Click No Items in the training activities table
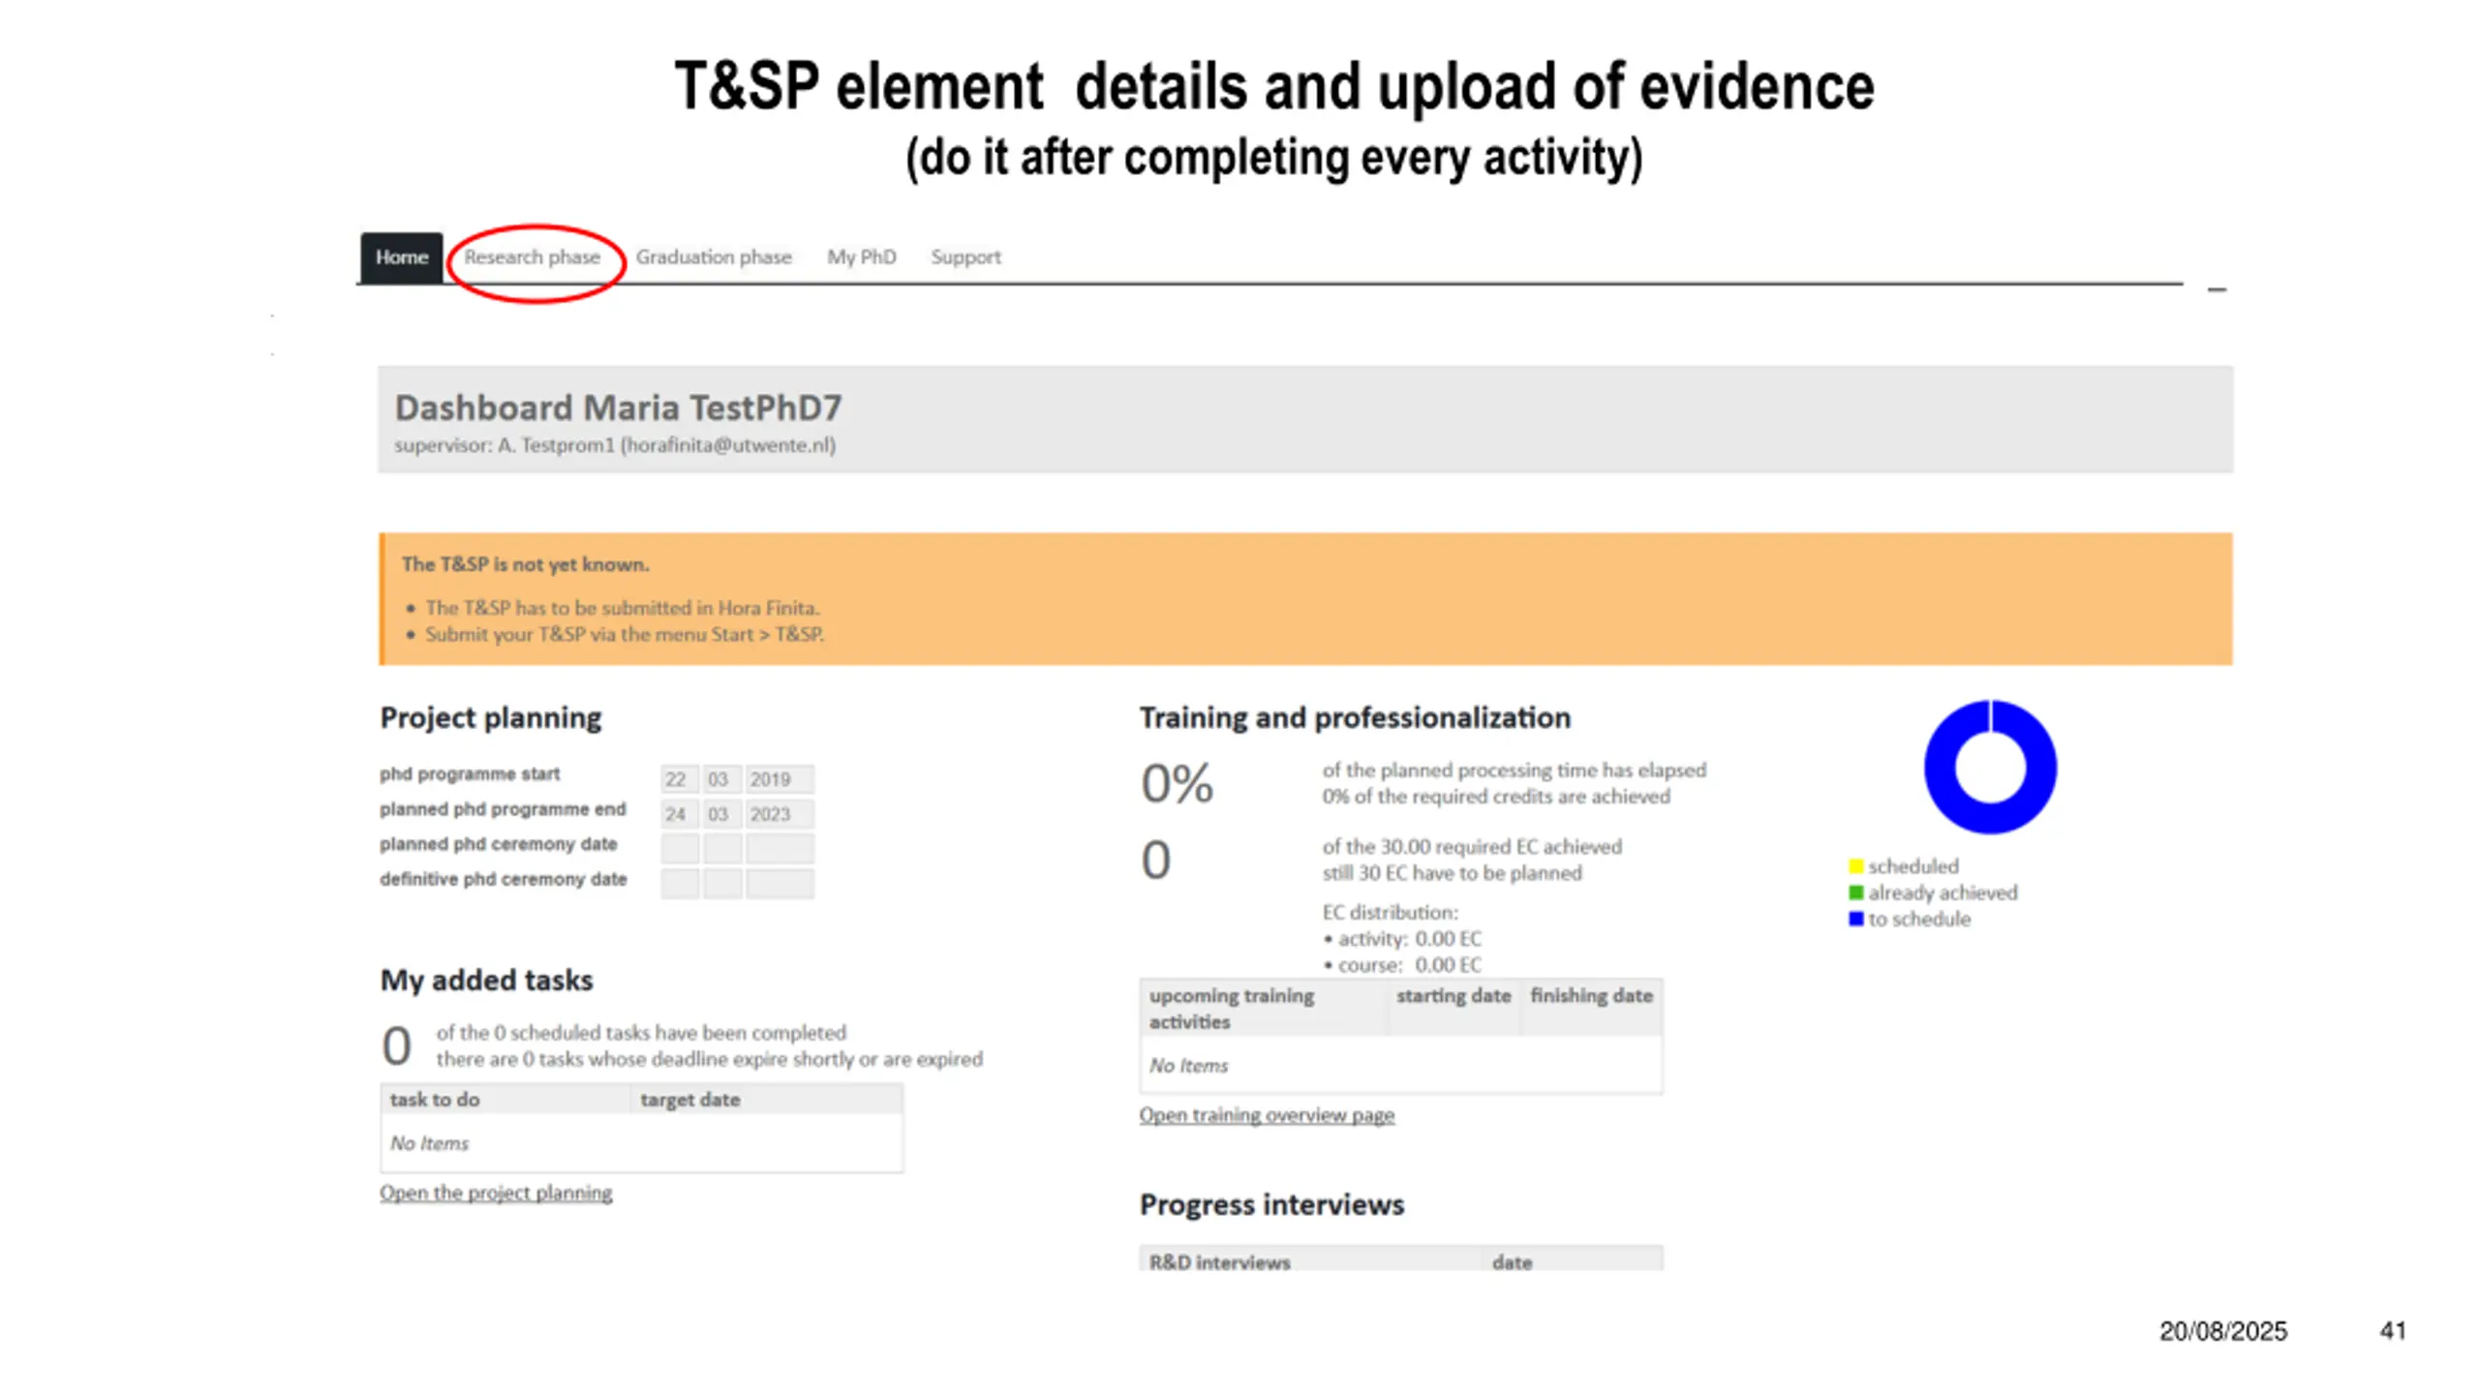This screenshot has width=2479, height=1394. [1188, 1066]
